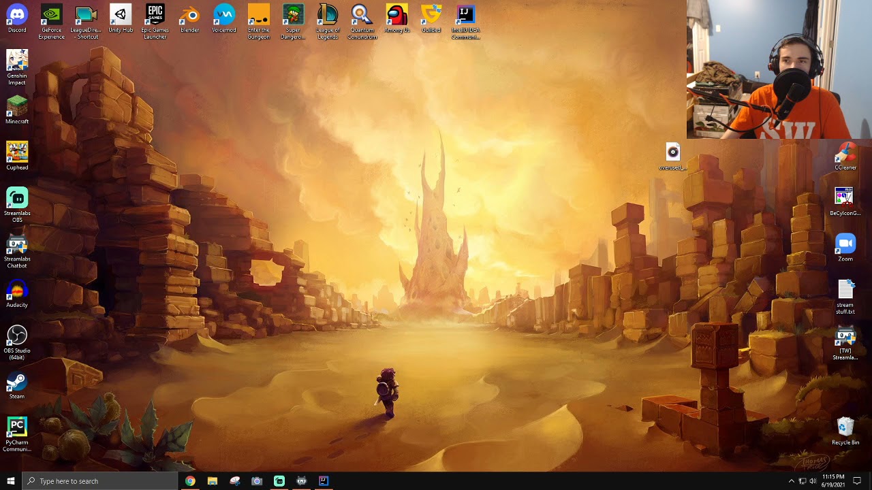The image size is (872, 490).
Task: Select the Minecraft desktop shortcut
Action: (17, 110)
